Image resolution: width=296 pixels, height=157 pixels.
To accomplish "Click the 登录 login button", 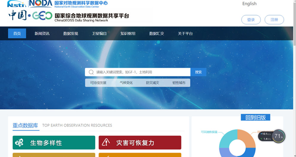I will pos(251,20).
